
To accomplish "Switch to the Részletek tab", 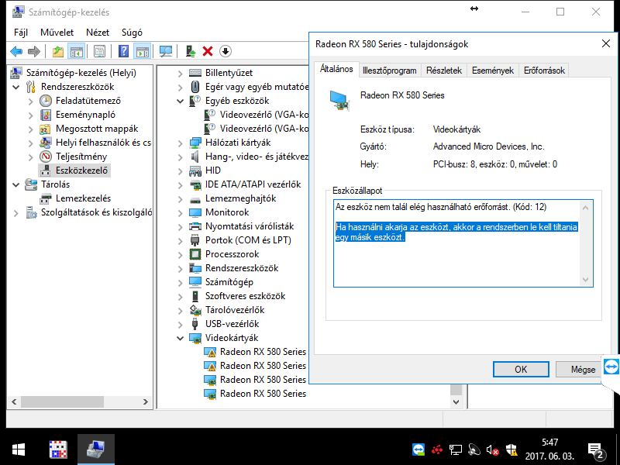I will [x=444, y=71].
